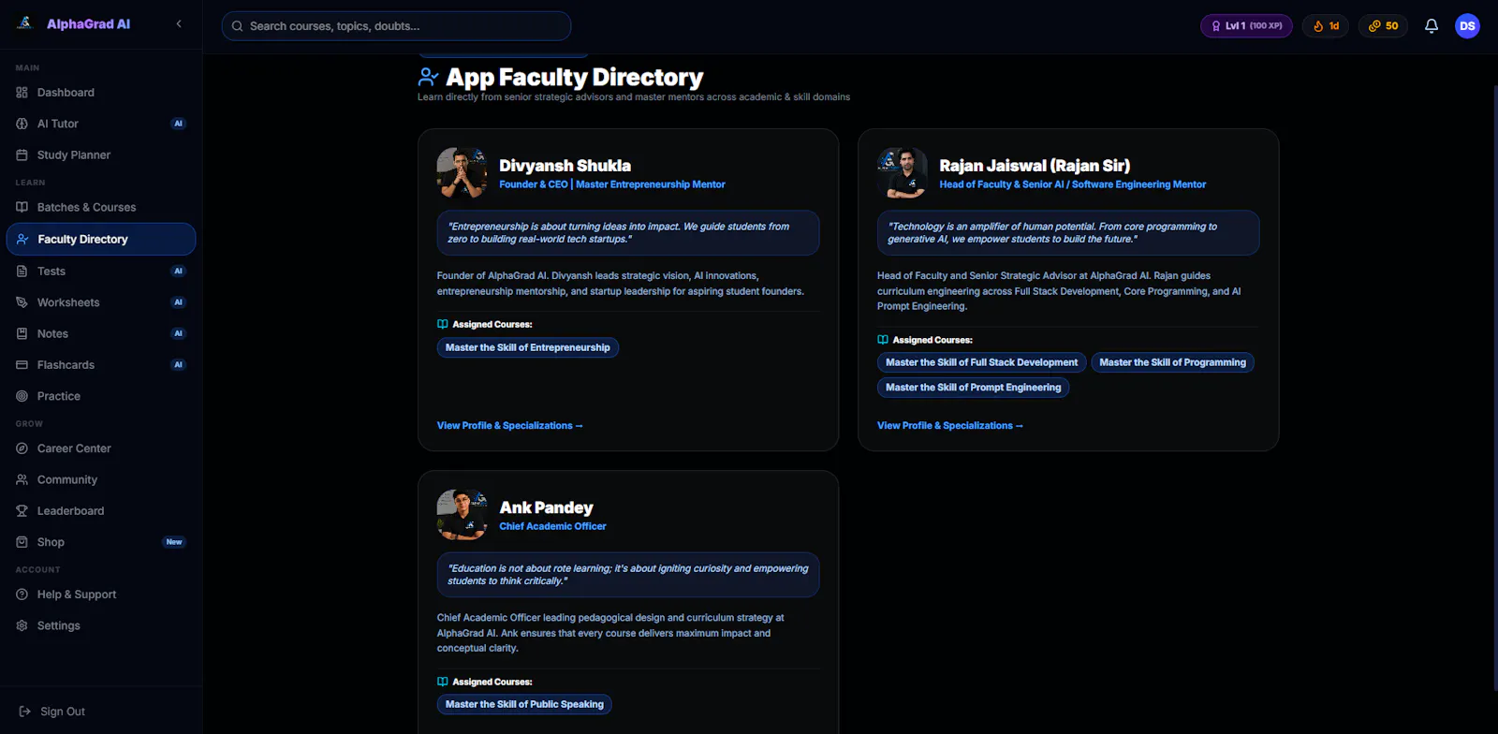Image resolution: width=1498 pixels, height=734 pixels.
Task: Open the DS user avatar menu
Action: [1467, 26]
